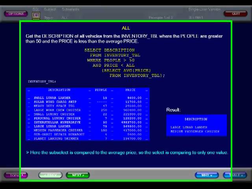Click the (SELECT AVG(PRICE) line
252x189 pixels.
[x=126, y=70]
